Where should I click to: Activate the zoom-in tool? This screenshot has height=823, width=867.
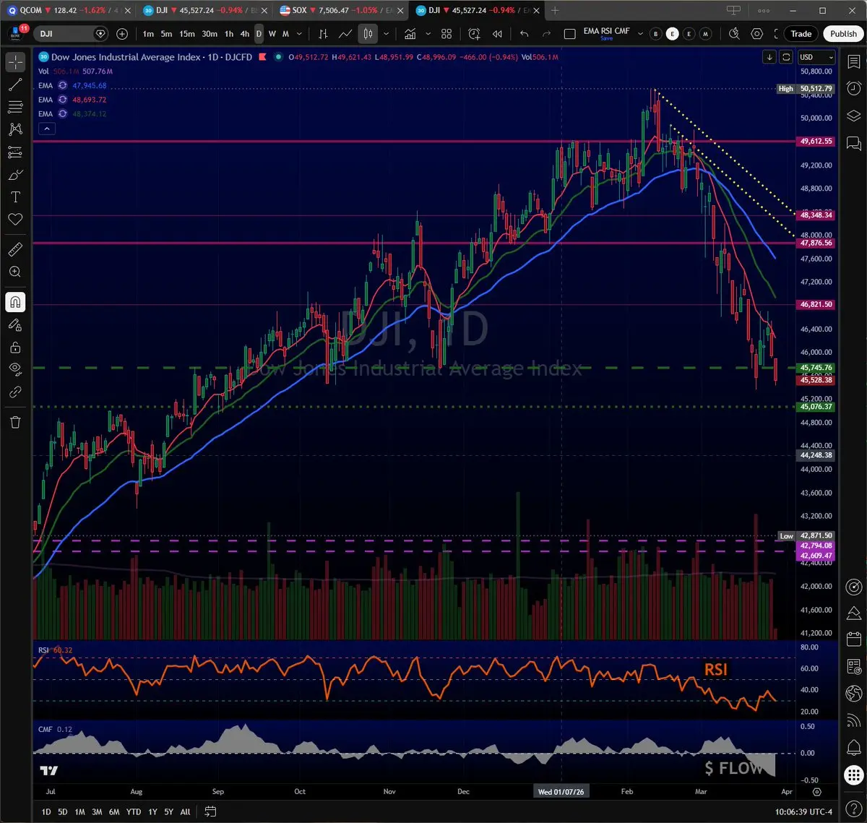tap(15, 272)
